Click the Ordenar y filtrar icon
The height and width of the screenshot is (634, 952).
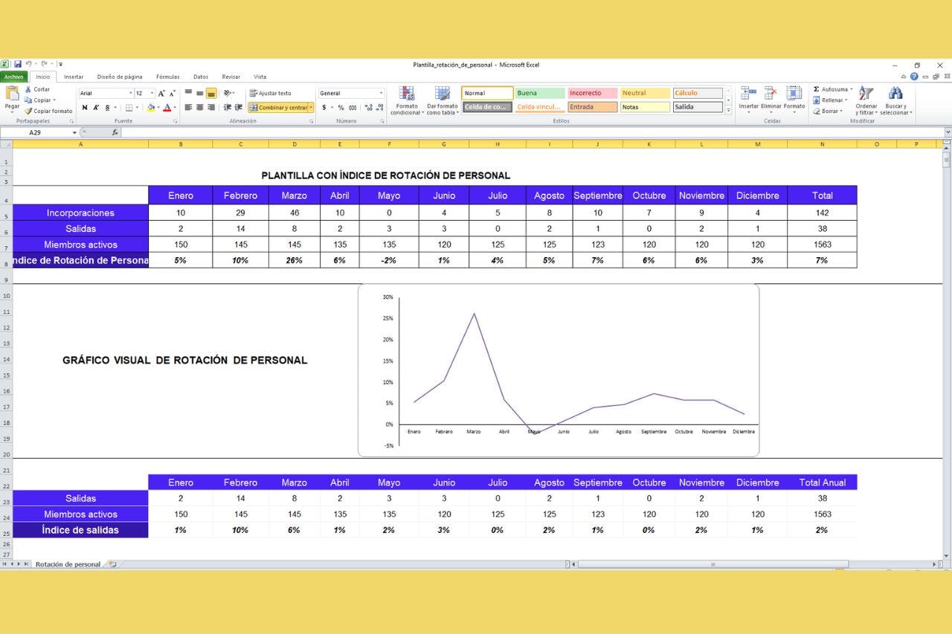pos(866,94)
